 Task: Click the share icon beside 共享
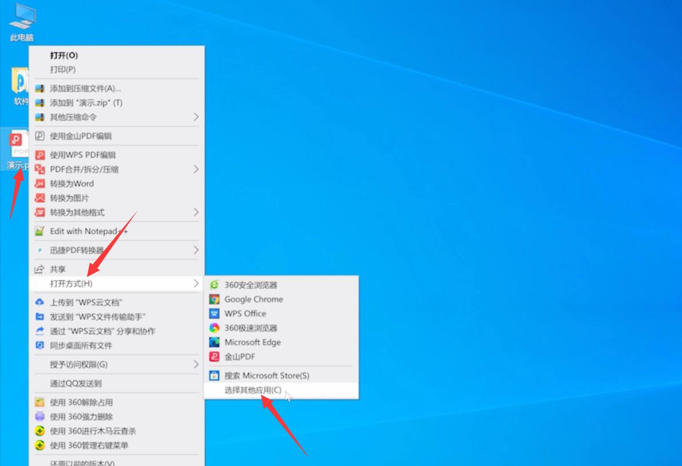click(39, 270)
